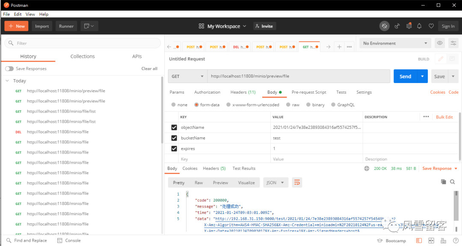Open the No Environment dropdown
This screenshot has width=462, height=246.
395,43
